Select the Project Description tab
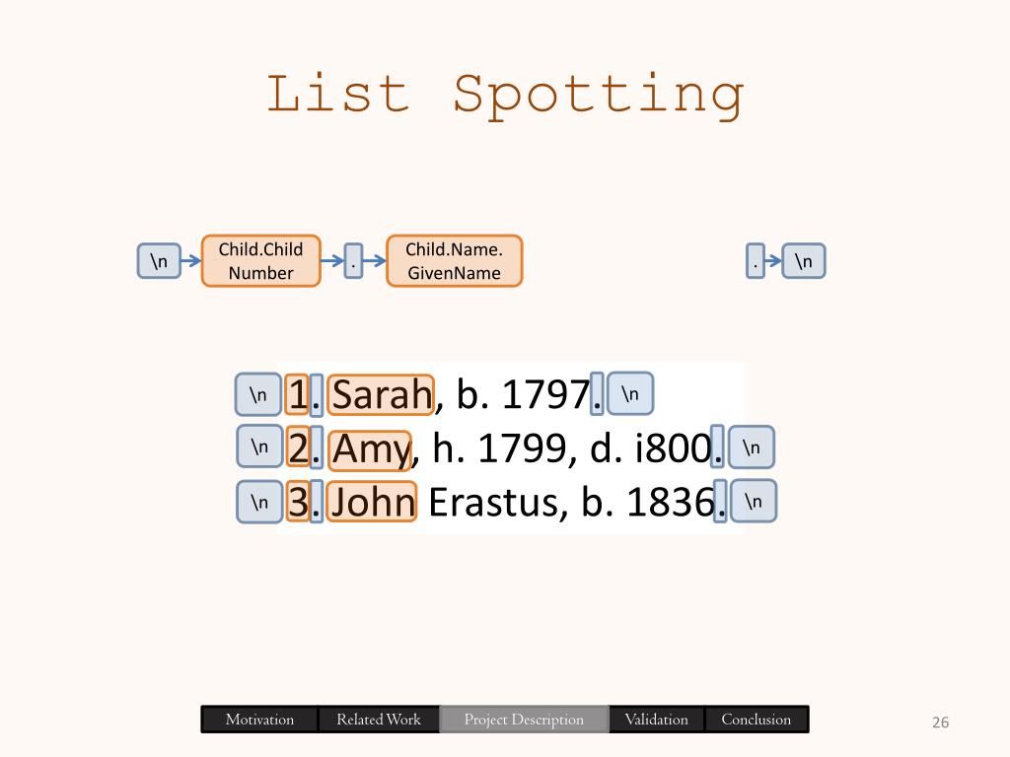The image size is (1010, 757). point(524,719)
